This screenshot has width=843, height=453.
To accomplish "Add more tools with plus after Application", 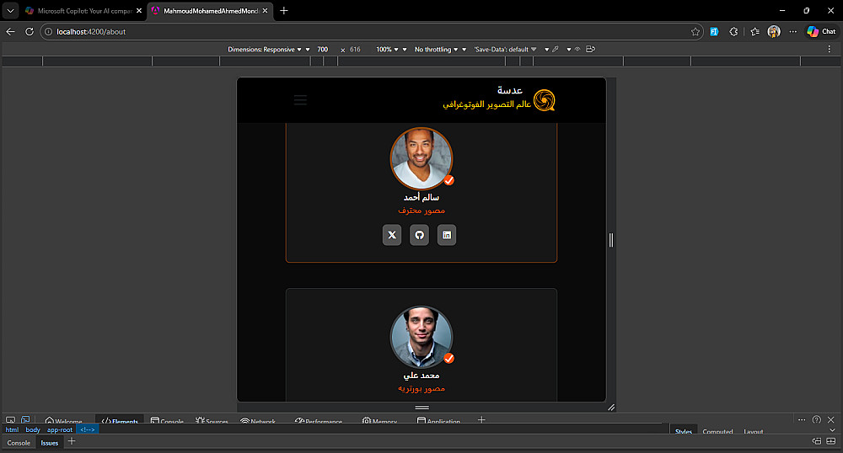I will tap(481, 419).
